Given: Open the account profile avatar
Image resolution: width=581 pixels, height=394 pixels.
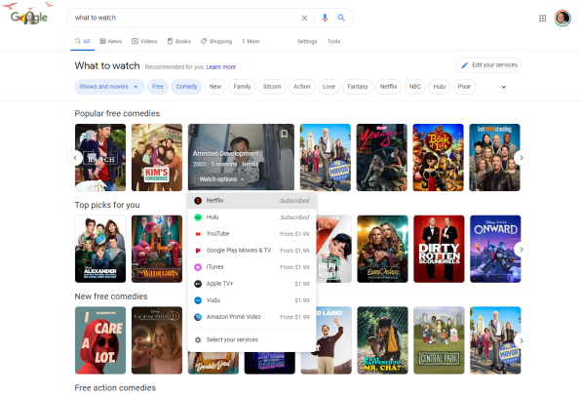Looking at the screenshot, I should [x=562, y=19].
